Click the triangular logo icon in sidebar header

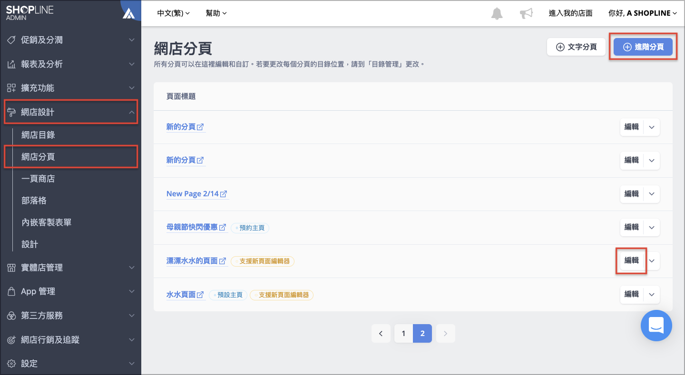[129, 13]
